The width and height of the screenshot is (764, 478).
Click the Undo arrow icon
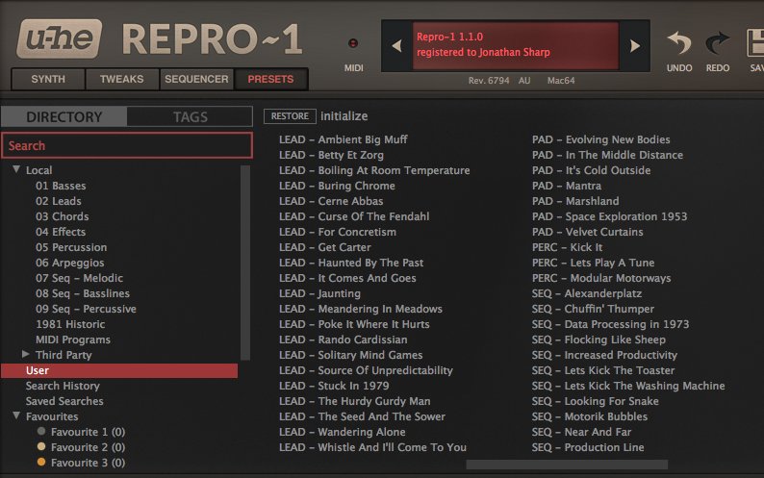pos(679,43)
